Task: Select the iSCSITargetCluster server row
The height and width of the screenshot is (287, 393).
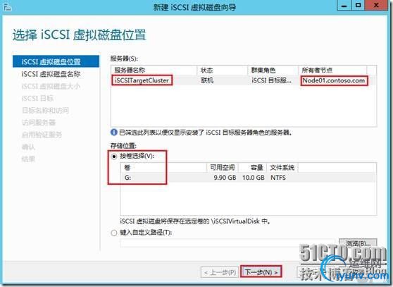Action: point(244,80)
